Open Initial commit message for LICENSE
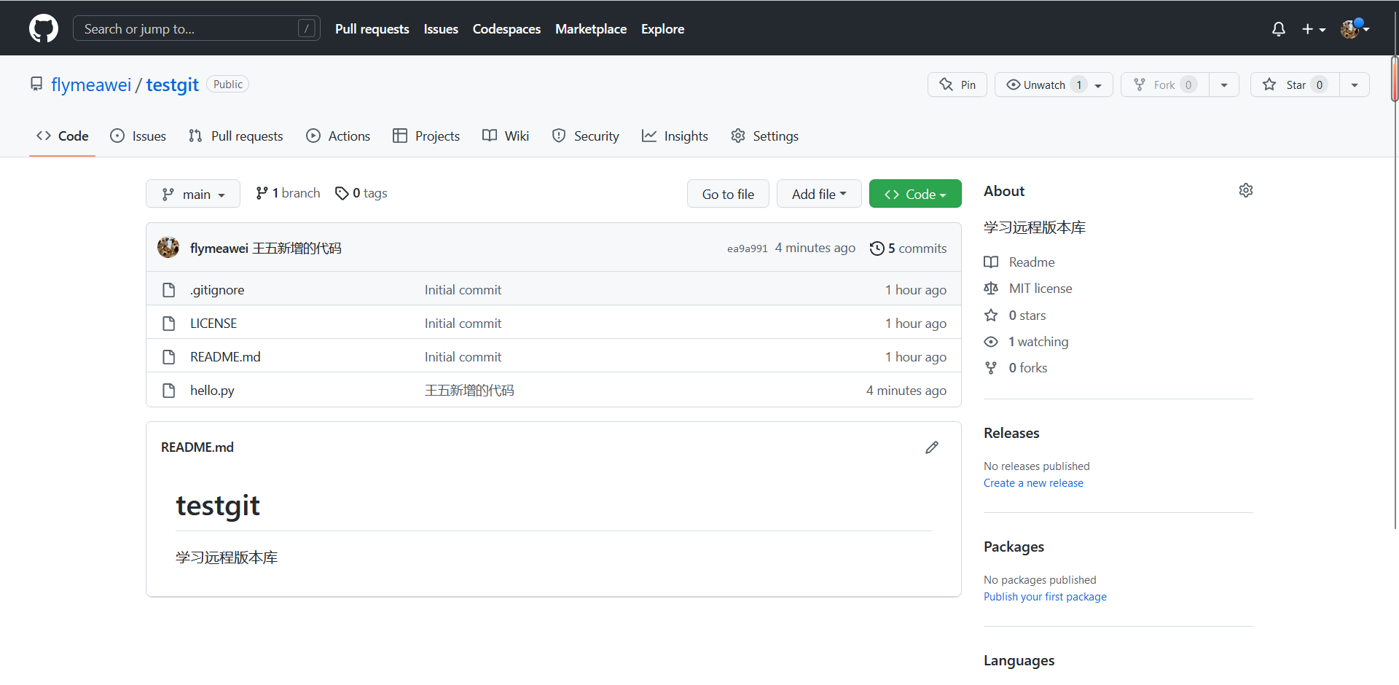The width and height of the screenshot is (1399, 685). [463, 324]
